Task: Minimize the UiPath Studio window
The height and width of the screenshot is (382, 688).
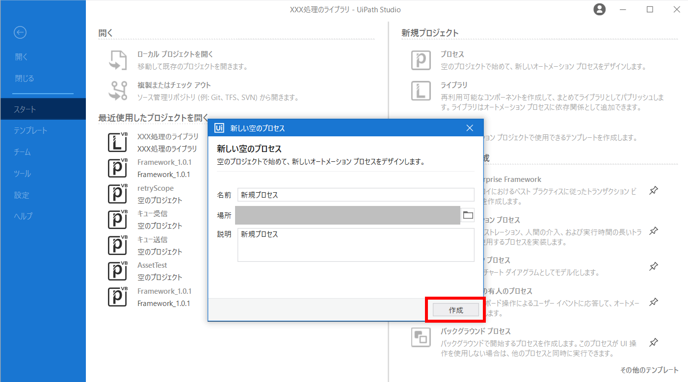Action: 623,9
